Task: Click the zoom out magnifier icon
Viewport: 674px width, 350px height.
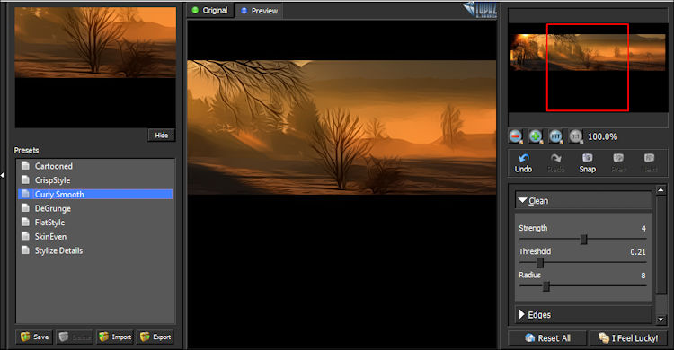Action: coord(516,136)
